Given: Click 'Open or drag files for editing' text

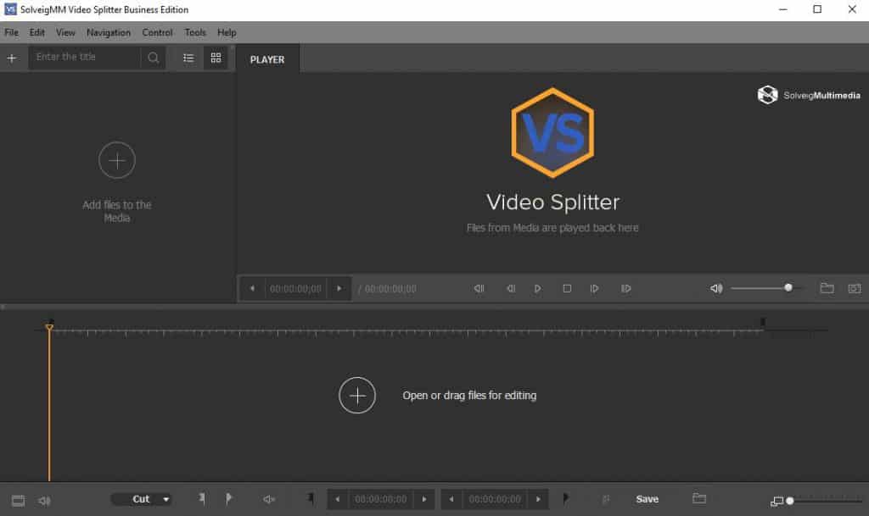Looking at the screenshot, I should pos(469,396).
